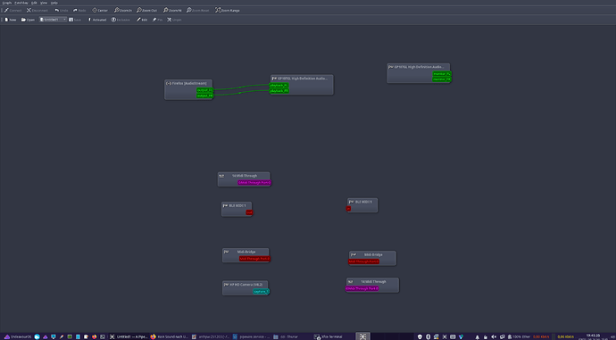Select the playback_FR port
The image size is (616, 340).
click(x=279, y=91)
